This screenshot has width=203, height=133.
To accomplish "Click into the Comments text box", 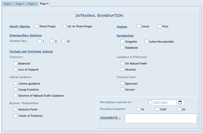I will (161, 118).
